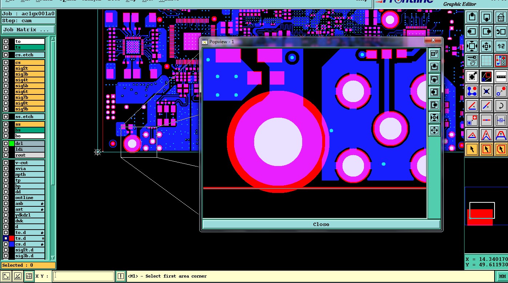Toggle the checkbox for layer drl
The height and width of the screenshot is (283, 508).
tap(6, 143)
